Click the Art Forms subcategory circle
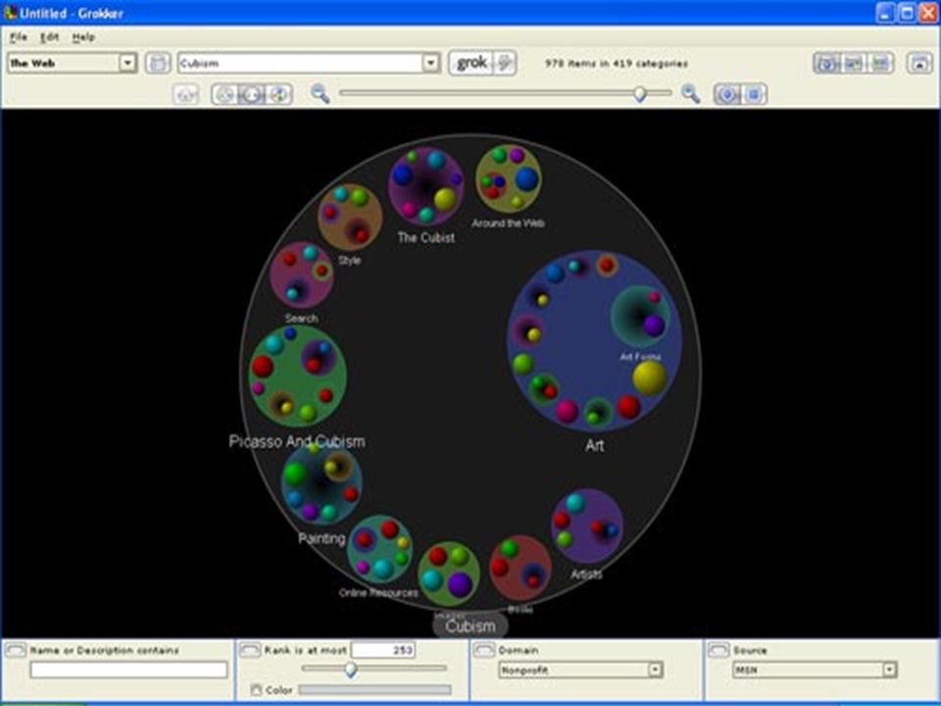 640,317
